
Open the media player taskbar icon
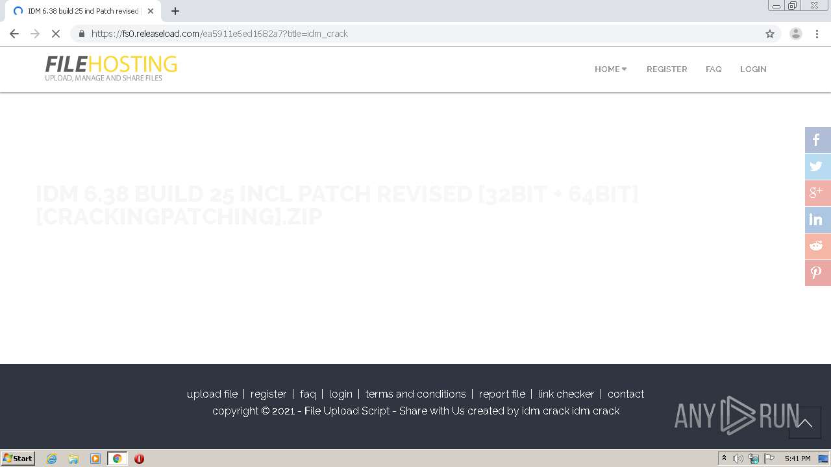pyautogui.click(x=95, y=459)
